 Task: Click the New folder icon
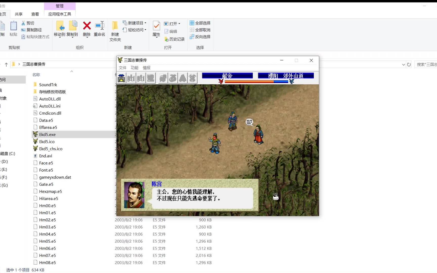click(115, 26)
